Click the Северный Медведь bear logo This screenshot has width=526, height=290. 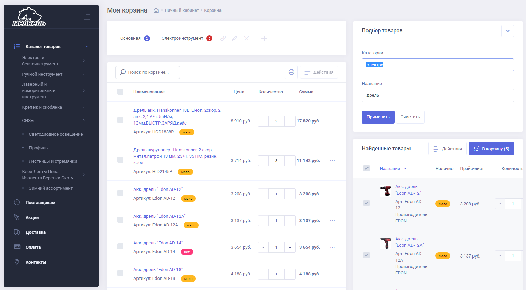click(x=29, y=17)
